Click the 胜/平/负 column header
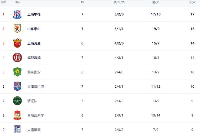The height and width of the screenshot is (133, 200). [x=119, y=2]
